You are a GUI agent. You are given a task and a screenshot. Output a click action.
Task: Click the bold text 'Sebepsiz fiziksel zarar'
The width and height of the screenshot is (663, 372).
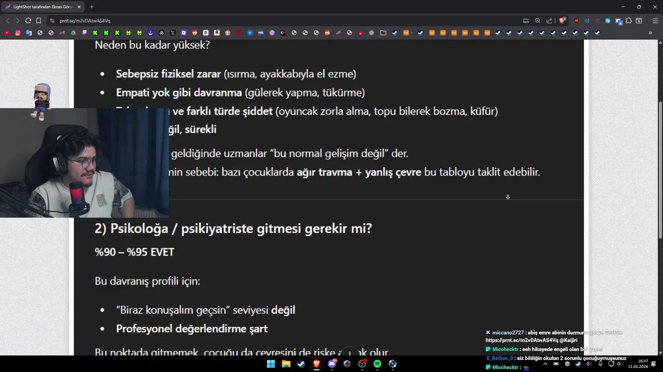tap(168, 74)
